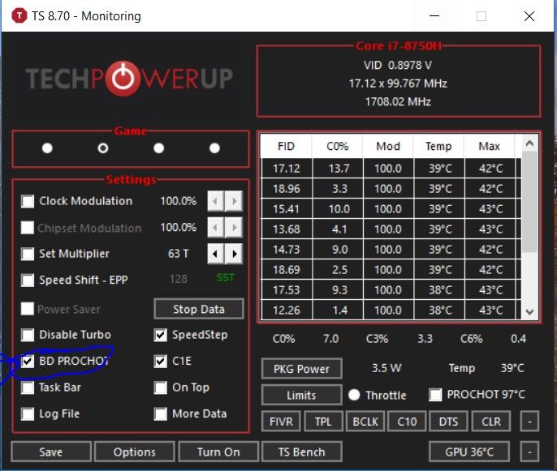This screenshot has width=557, height=471.
Task: Click the Max column header
Action: point(489,146)
